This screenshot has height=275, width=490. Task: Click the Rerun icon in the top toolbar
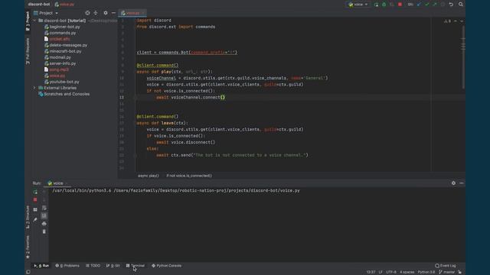tap(376, 5)
